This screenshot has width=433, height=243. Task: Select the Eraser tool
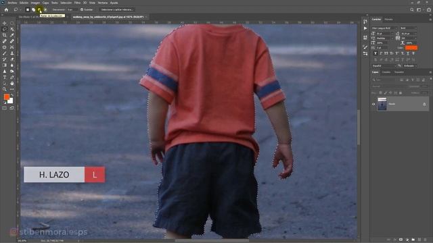(12, 59)
